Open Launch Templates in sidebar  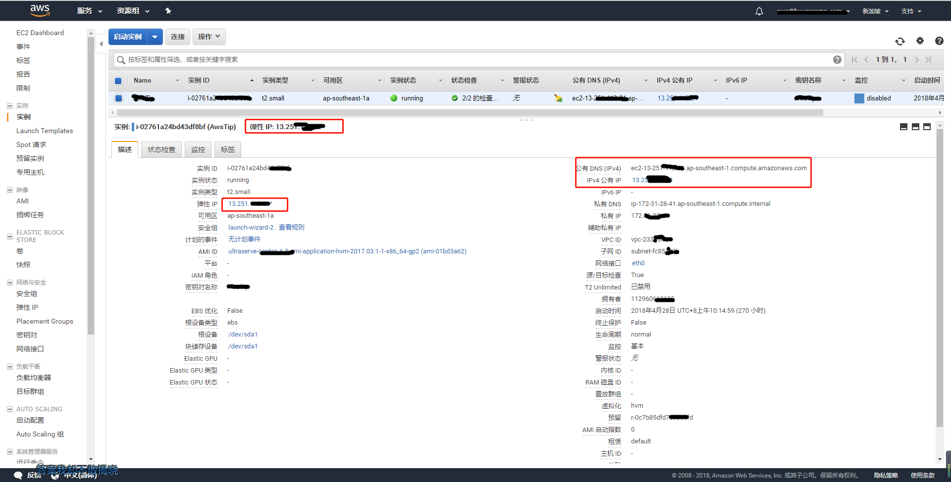(45, 131)
